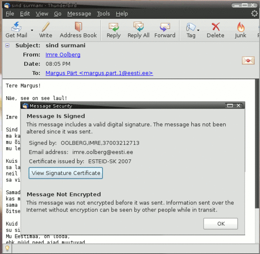Click the Write pencil icon
Viewport: 260px width, 254px height.
[46, 27]
